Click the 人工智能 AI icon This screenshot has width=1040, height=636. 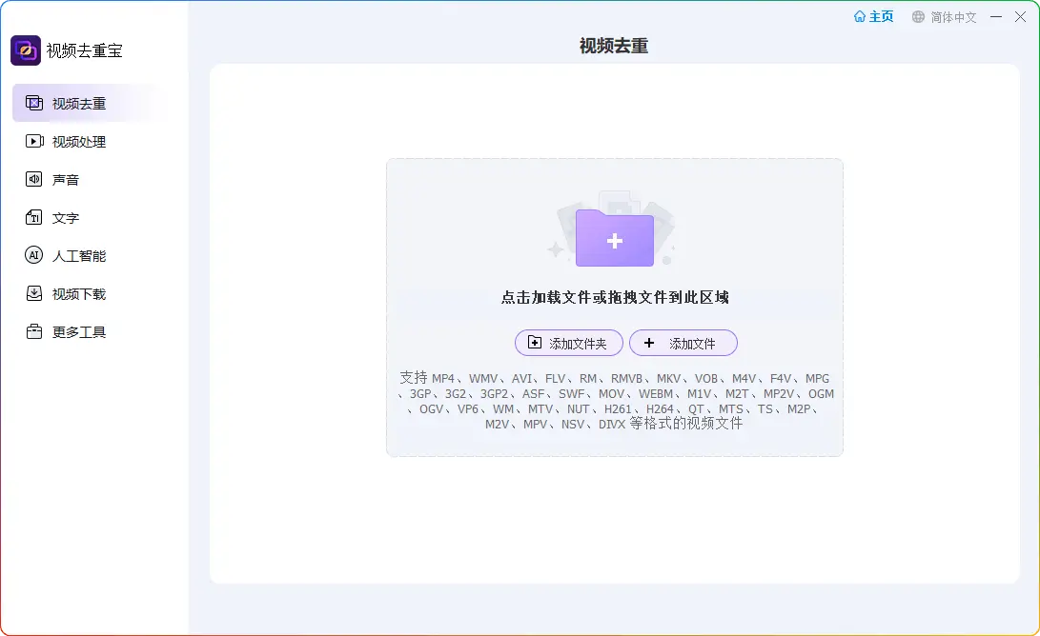click(34, 256)
